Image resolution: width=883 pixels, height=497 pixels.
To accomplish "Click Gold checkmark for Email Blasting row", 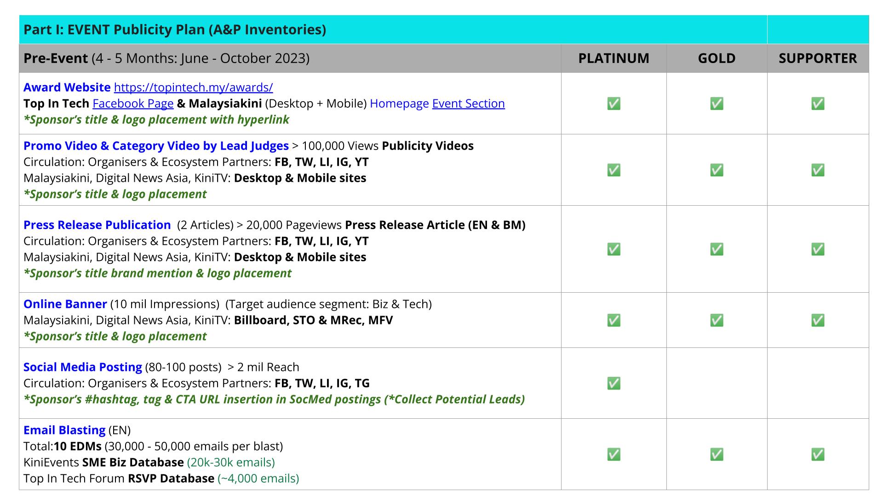I will pyautogui.click(x=717, y=454).
